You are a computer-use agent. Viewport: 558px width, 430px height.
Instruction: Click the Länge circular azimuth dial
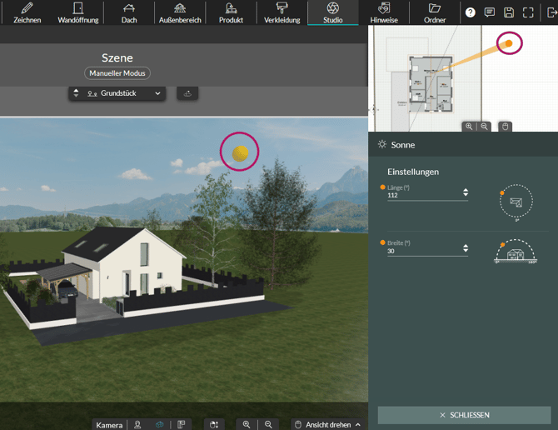click(x=516, y=201)
